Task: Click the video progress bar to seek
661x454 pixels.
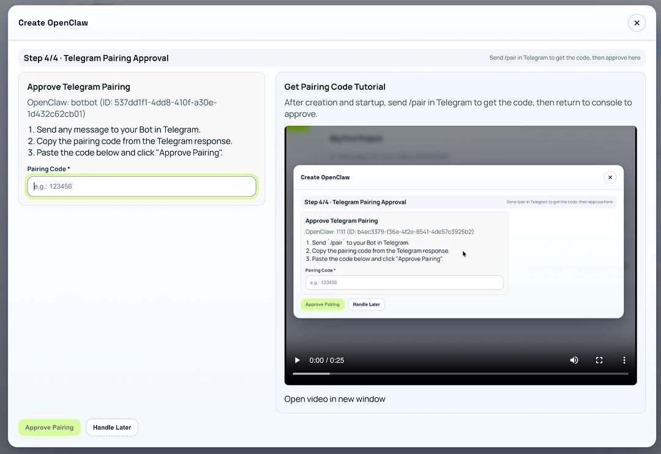Action: click(460, 373)
